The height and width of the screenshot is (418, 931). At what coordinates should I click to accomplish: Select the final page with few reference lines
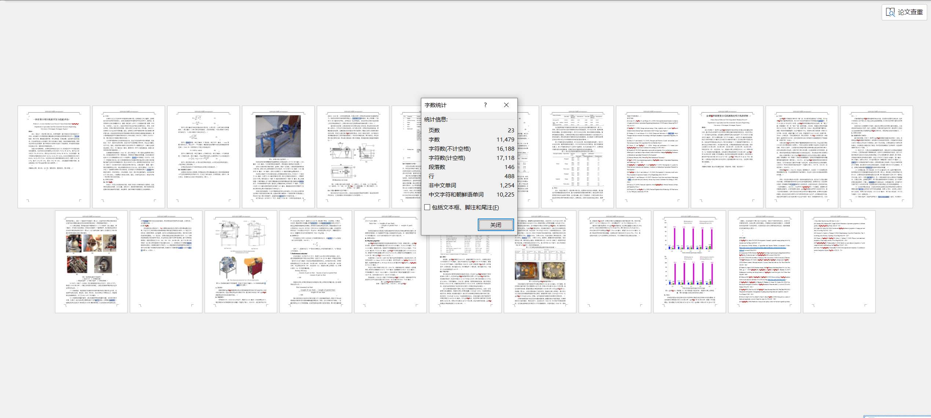pos(839,261)
